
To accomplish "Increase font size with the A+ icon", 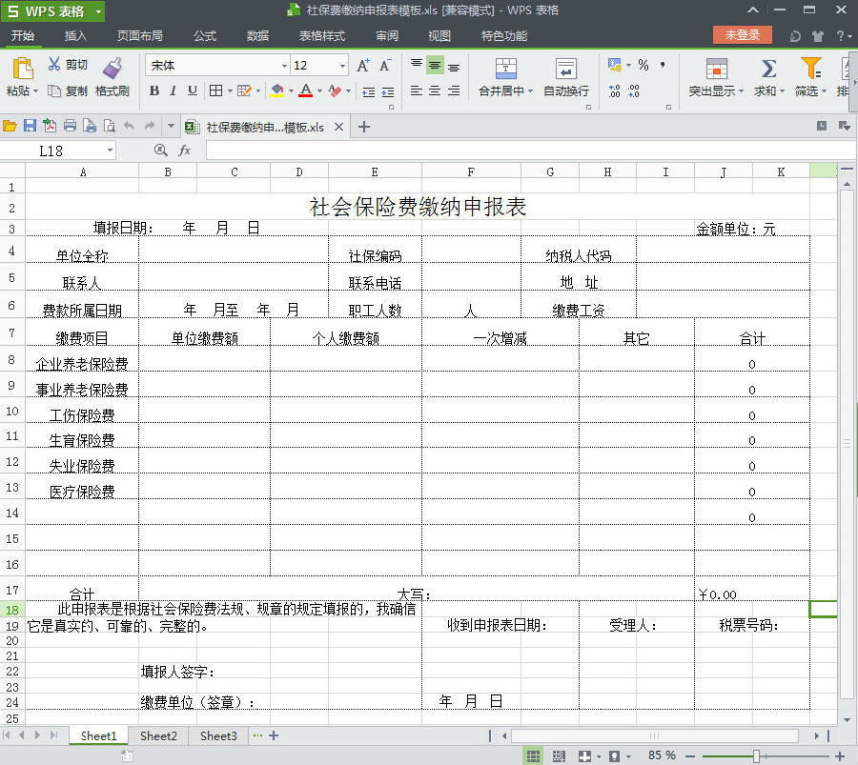I will coord(363,66).
